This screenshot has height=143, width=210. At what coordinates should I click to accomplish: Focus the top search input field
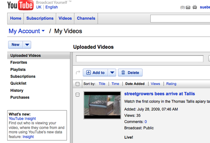pos(180,19)
